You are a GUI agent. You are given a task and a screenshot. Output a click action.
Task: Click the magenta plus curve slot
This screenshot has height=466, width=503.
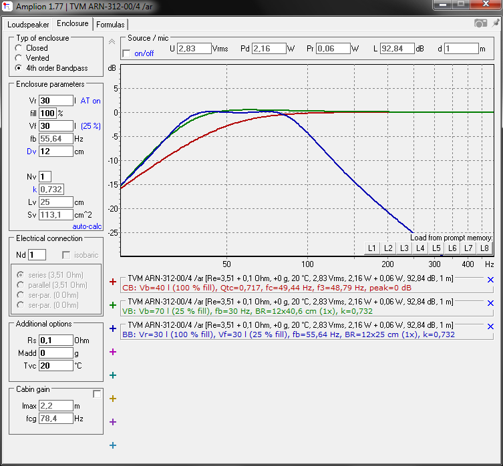[113, 352]
